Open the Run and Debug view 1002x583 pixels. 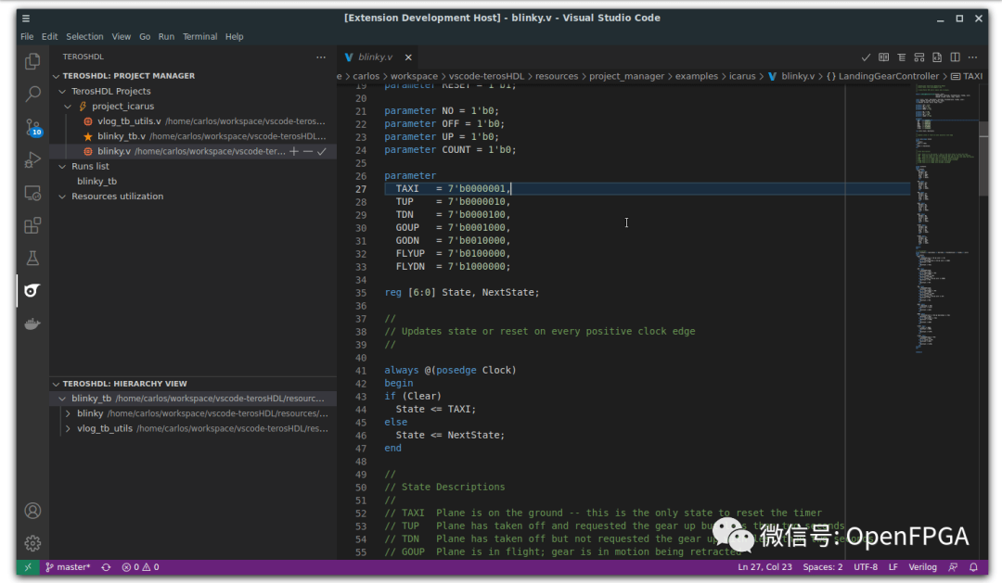click(32, 159)
